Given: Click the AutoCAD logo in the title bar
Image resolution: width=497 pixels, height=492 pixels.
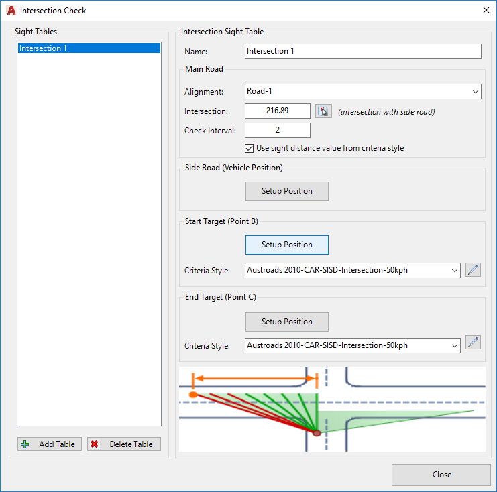Looking at the screenshot, I should point(11,11).
